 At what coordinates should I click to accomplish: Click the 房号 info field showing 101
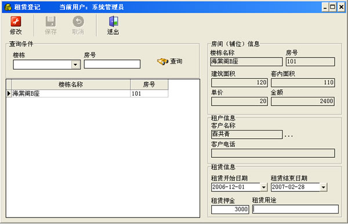pyautogui.click(x=310, y=62)
